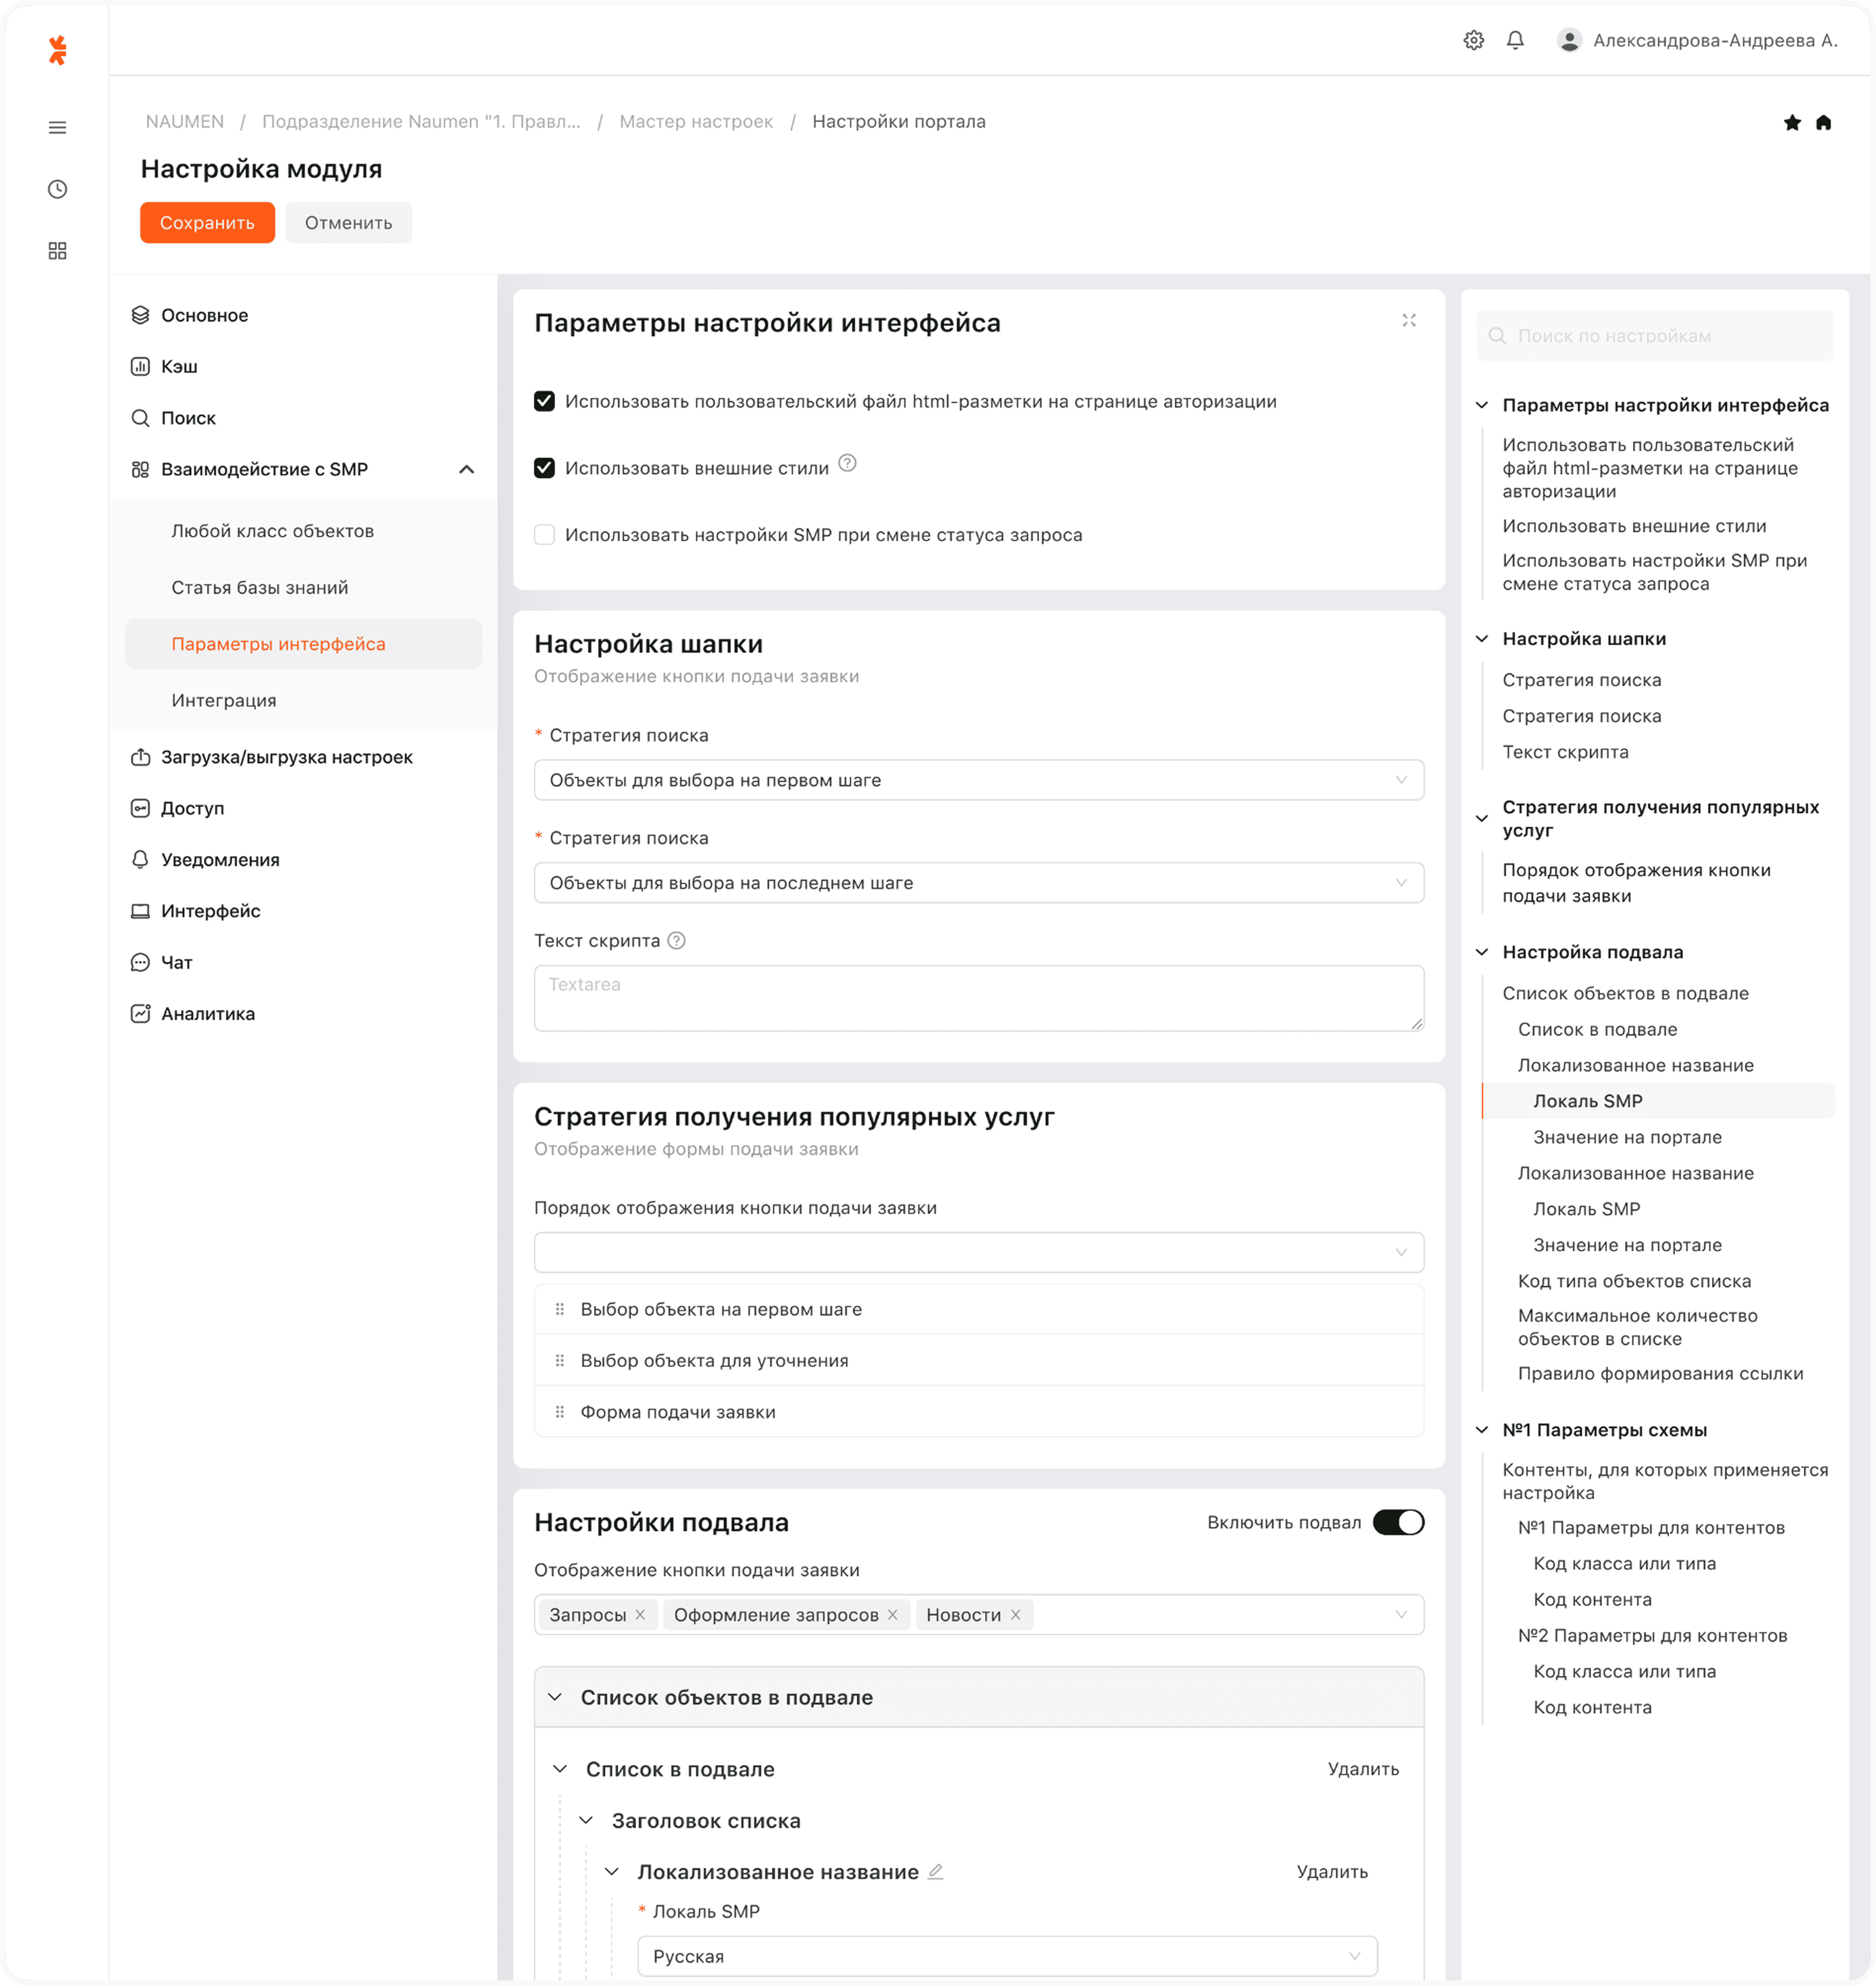
Task: Open the first Стратегия поиска dropdown
Action: click(x=979, y=780)
